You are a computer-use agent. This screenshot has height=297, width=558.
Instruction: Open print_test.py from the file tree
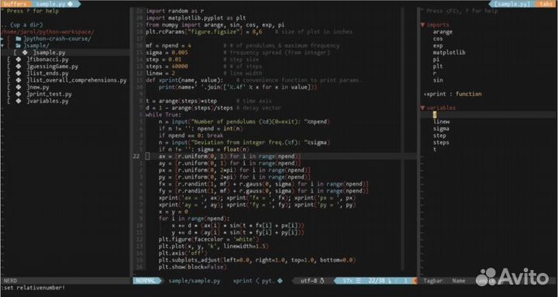[50, 94]
